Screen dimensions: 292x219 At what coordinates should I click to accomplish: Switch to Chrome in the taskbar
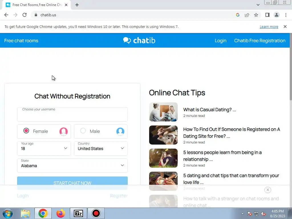pyautogui.click(x=43, y=213)
